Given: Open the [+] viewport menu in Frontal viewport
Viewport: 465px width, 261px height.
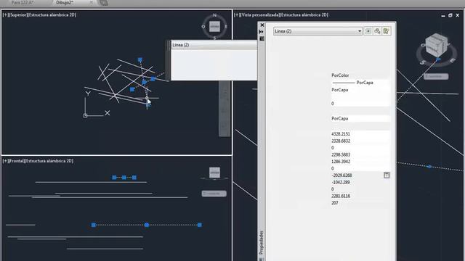Looking at the screenshot, I should [x=5, y=161].
